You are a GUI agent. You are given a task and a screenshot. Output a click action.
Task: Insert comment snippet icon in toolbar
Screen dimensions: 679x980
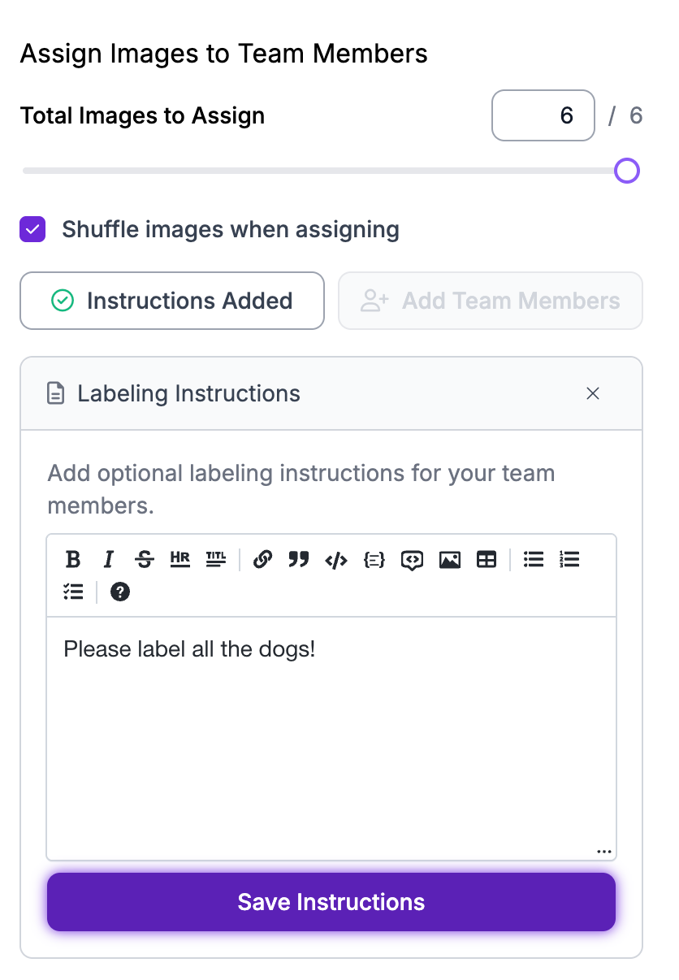point(413,560)
